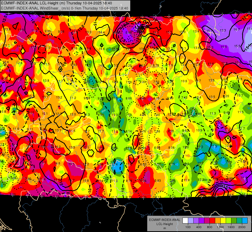Image resolution: width=252 pixels, height=232 pixels.
Task: Click the legend's unit label m
Action: click(x=164, y=228)
